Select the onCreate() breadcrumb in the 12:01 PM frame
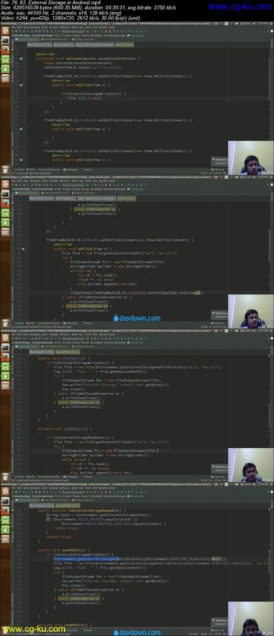Screen dimensions: 274x636 [x=63, y=45]
